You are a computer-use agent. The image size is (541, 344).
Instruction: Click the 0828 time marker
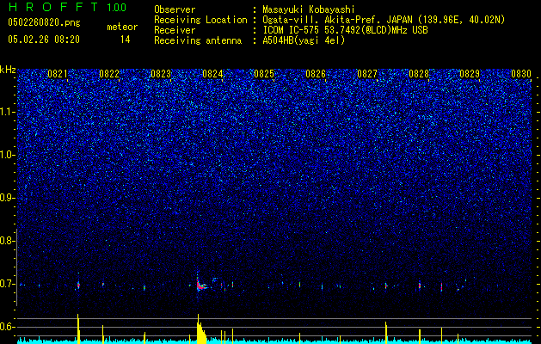point(419,74)
